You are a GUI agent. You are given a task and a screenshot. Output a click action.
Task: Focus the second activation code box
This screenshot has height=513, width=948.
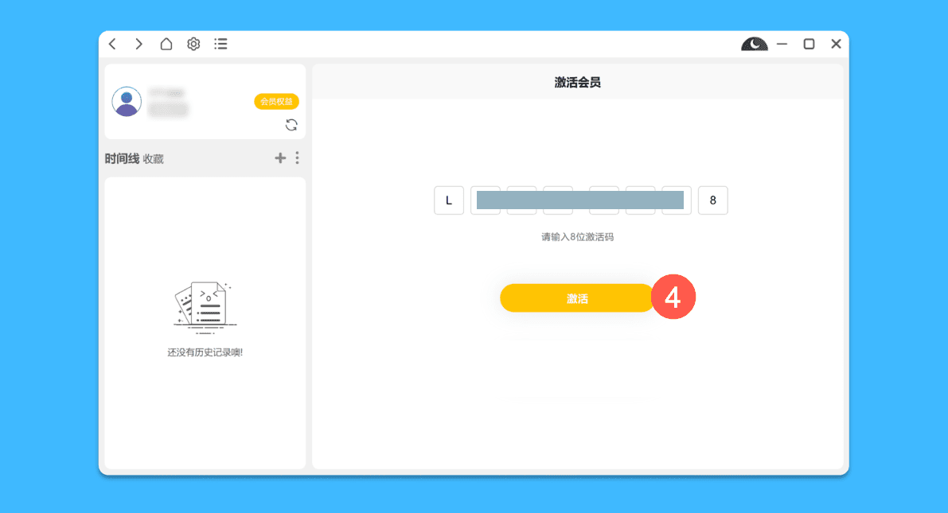(486, 200)
